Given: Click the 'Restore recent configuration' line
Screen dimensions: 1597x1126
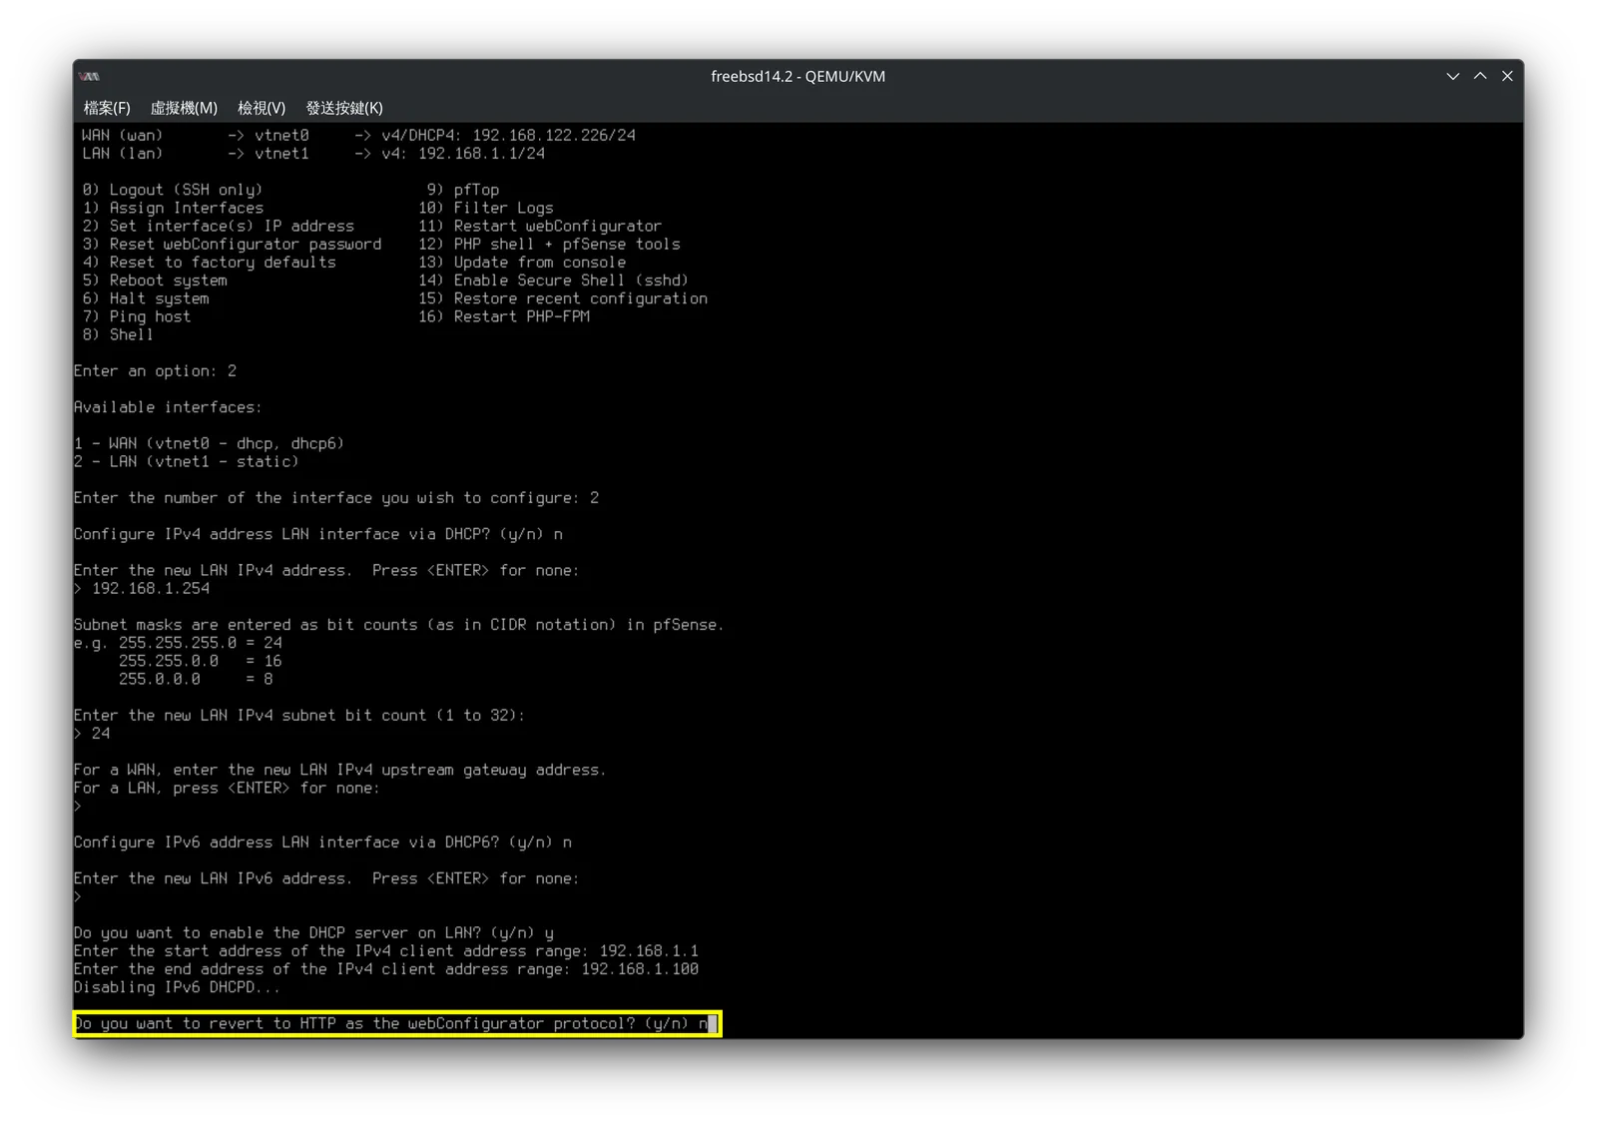Looking at the screenshot, I should (563, 298).
